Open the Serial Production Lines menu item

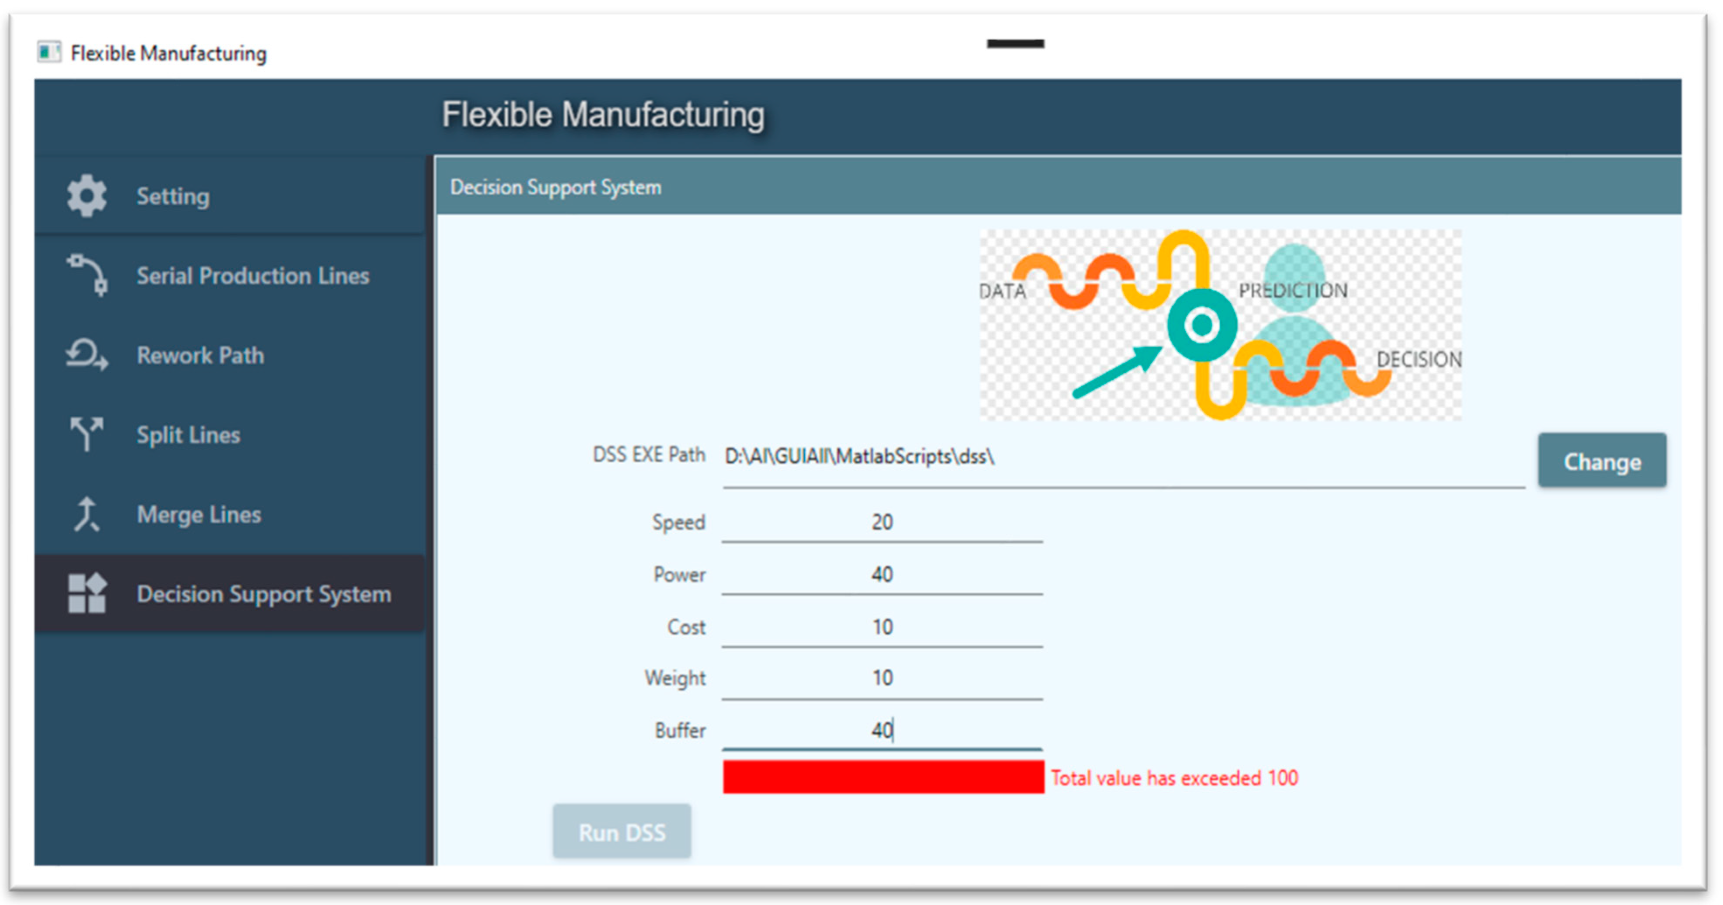coord(252,276)
